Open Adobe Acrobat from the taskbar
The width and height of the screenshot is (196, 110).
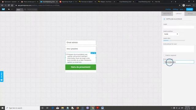98,108
